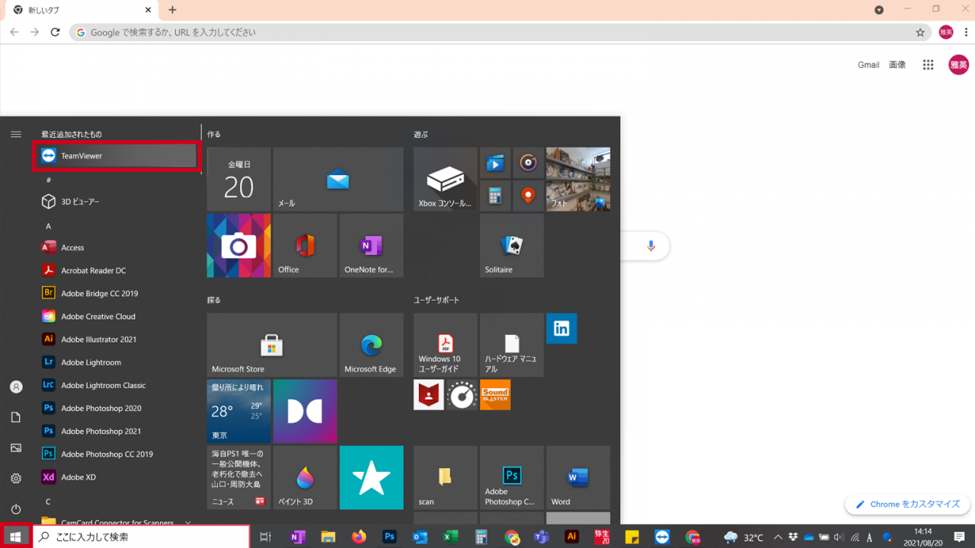The image size is (975, 548).
Task: Click the Chrome address bar
Action: [500, 33]
